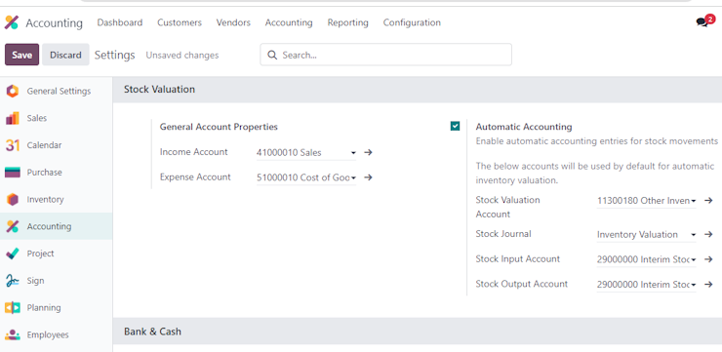Discard the unsaved changes
This screenshot has height=352, width=722.
coord(65,55)
